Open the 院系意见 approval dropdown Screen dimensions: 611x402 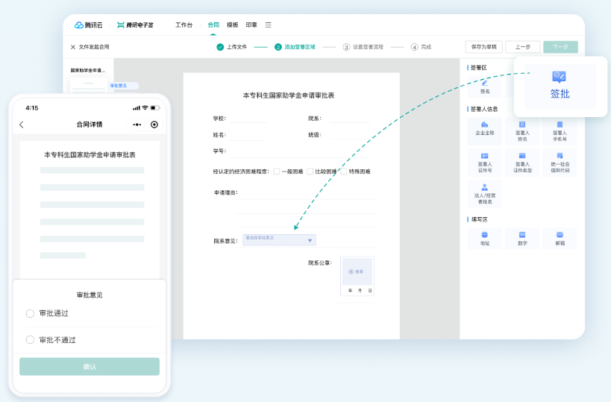[279, 240]
